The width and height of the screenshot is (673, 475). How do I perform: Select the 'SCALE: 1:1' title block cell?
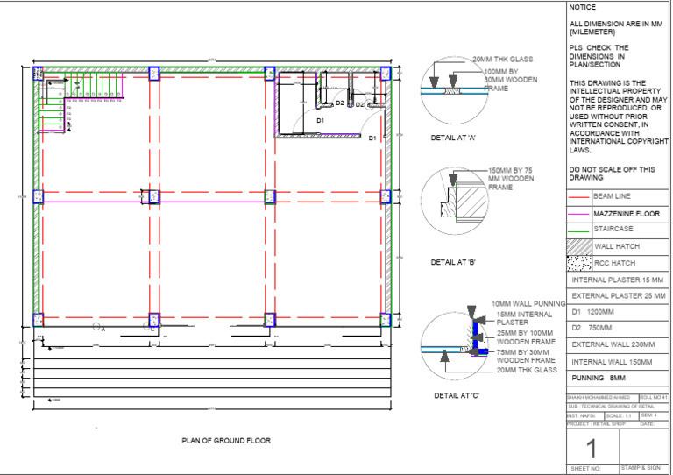click(x=620, y=415)
